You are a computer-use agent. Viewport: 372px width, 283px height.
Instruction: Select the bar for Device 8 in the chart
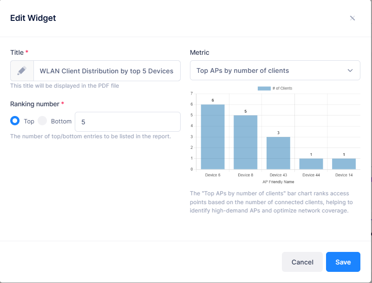pos(246,141)
